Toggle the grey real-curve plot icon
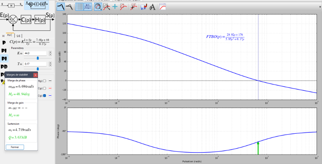Image resolution: width=322 pixels, height=164 pixels. tap(69, 7)
